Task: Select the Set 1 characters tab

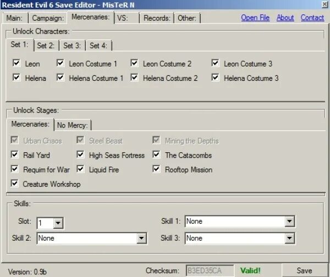Action: pyautogui.click(x=20, y=45)
